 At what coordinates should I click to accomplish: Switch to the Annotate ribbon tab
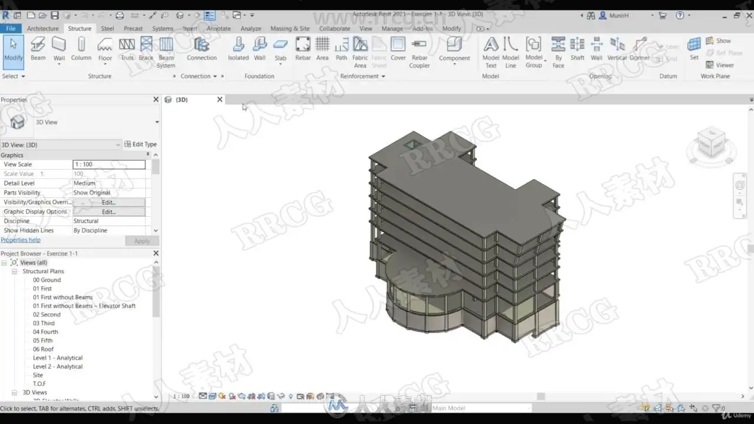coord(219,28)
